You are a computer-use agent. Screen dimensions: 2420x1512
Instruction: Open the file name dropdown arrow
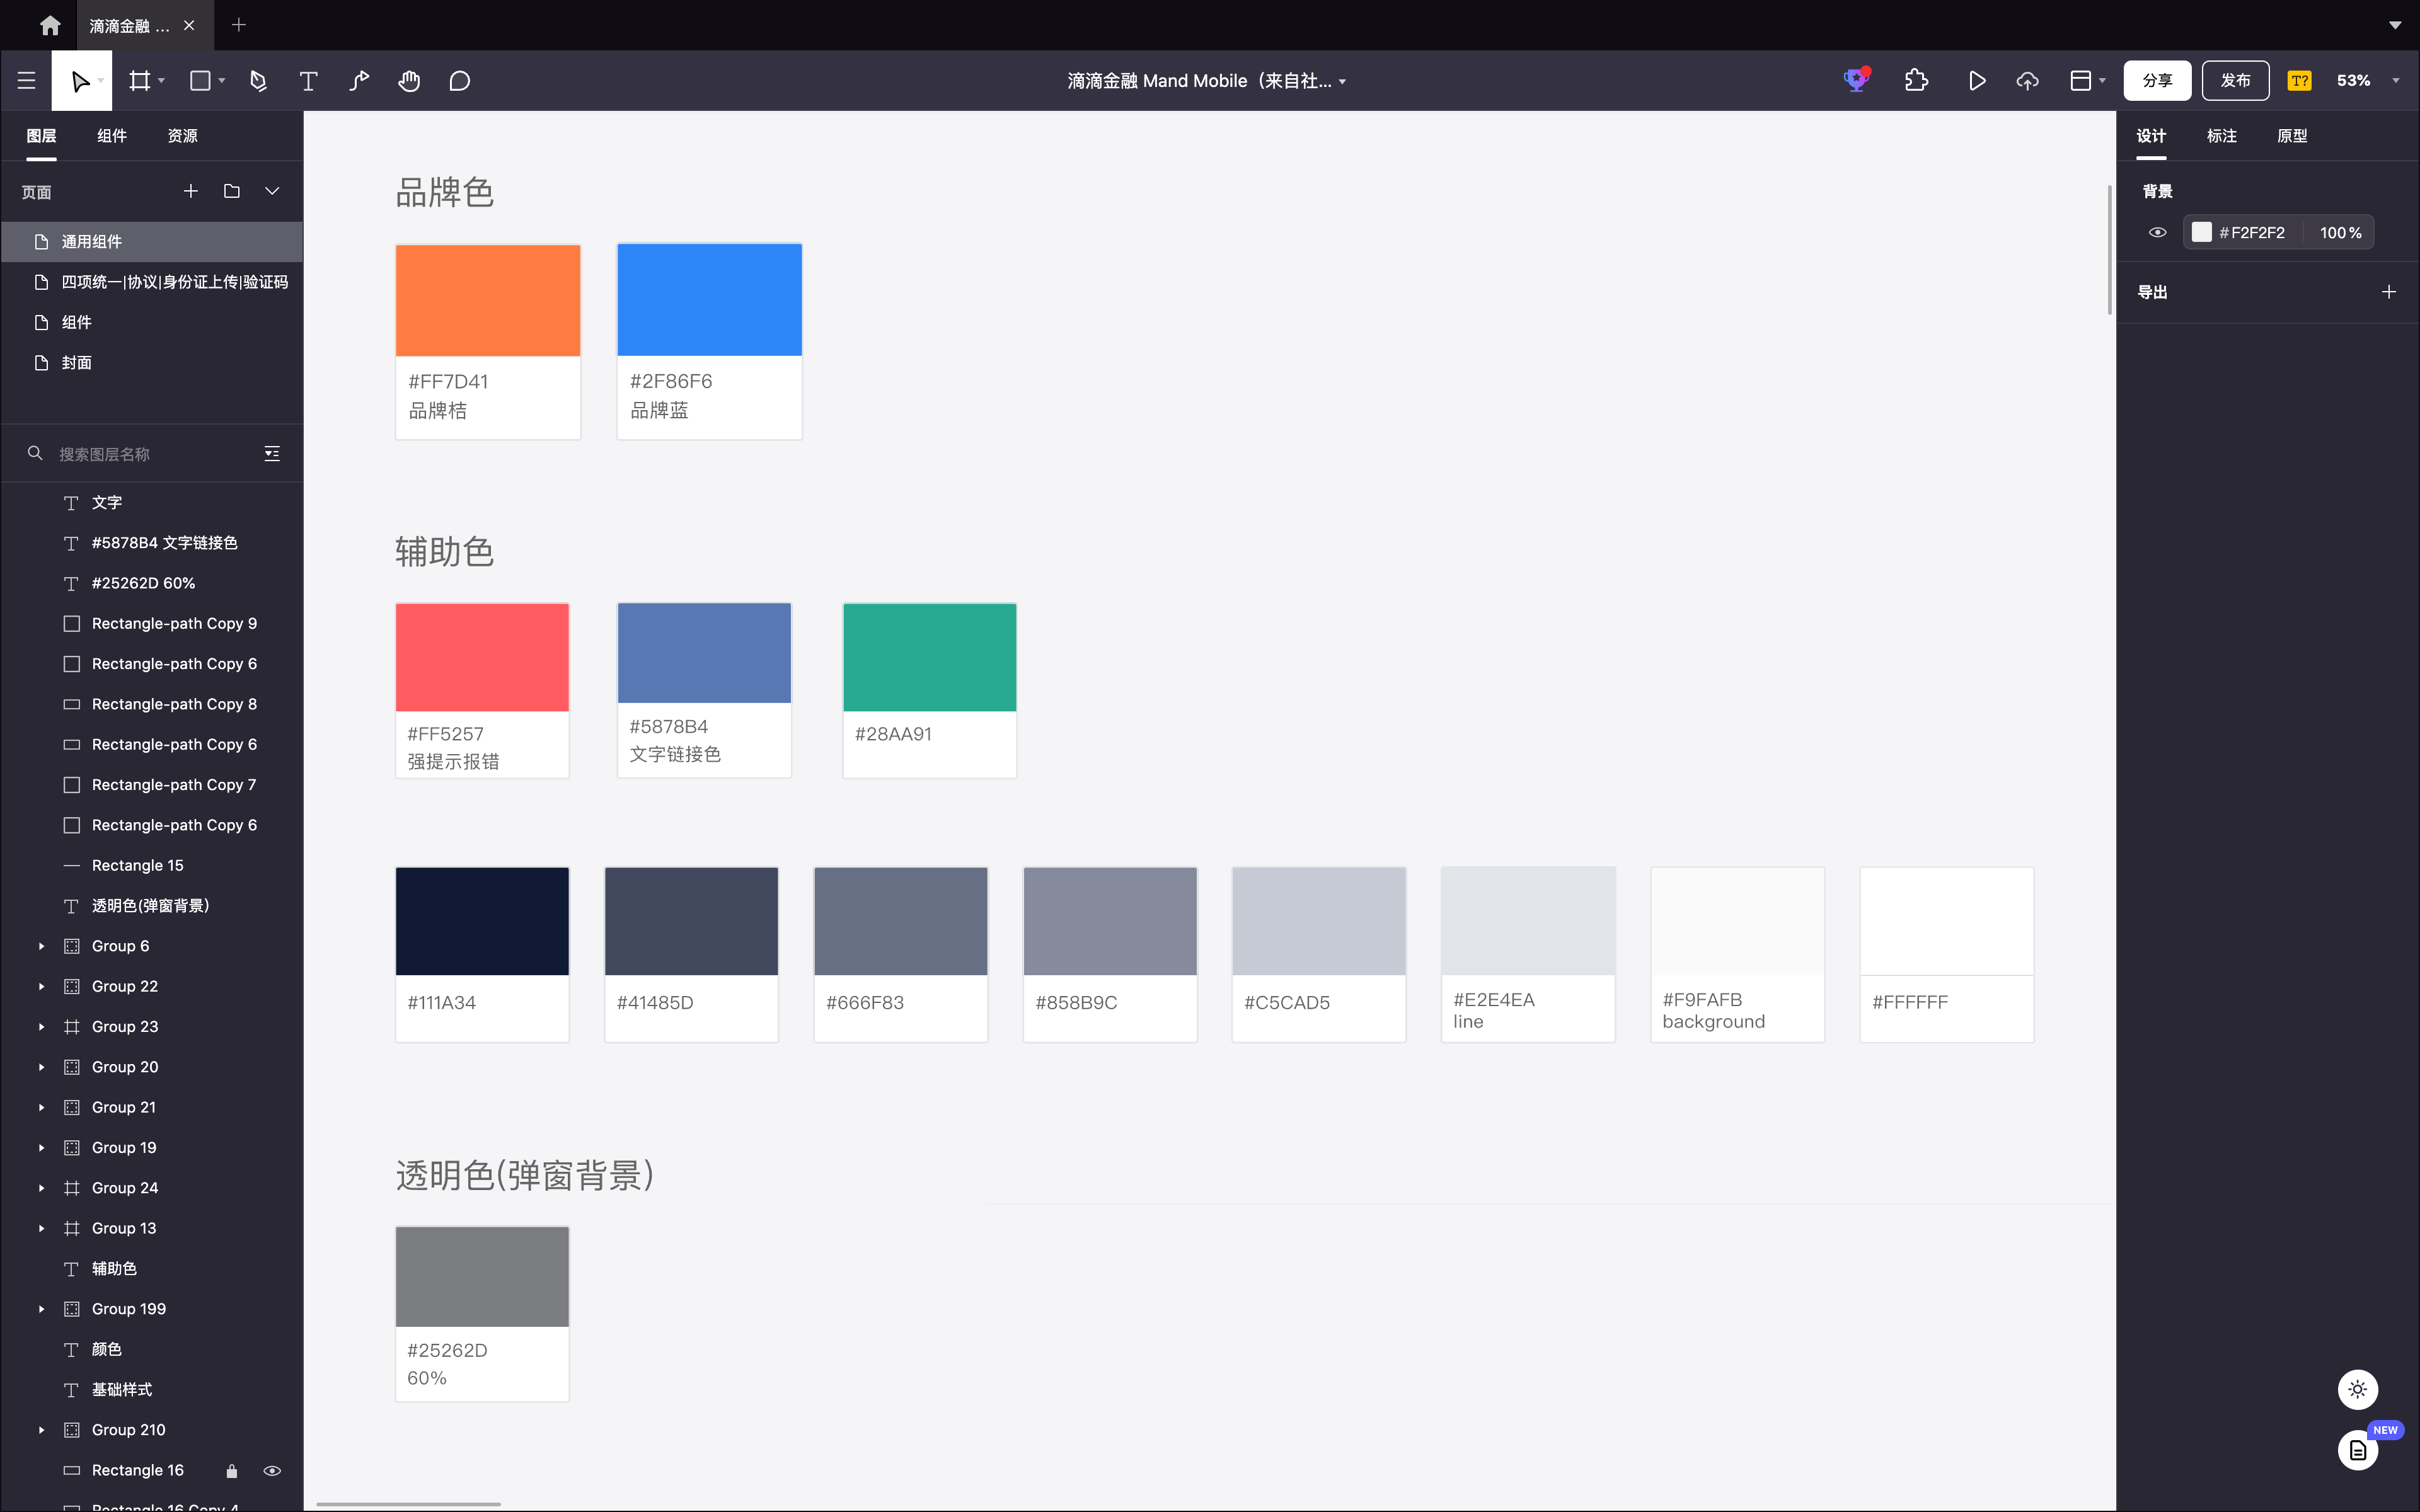pos(1342,82)
